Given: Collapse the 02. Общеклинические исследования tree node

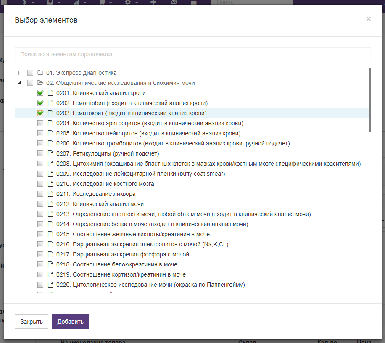Looking at the screenshot, I should click(x=20, y=83).
